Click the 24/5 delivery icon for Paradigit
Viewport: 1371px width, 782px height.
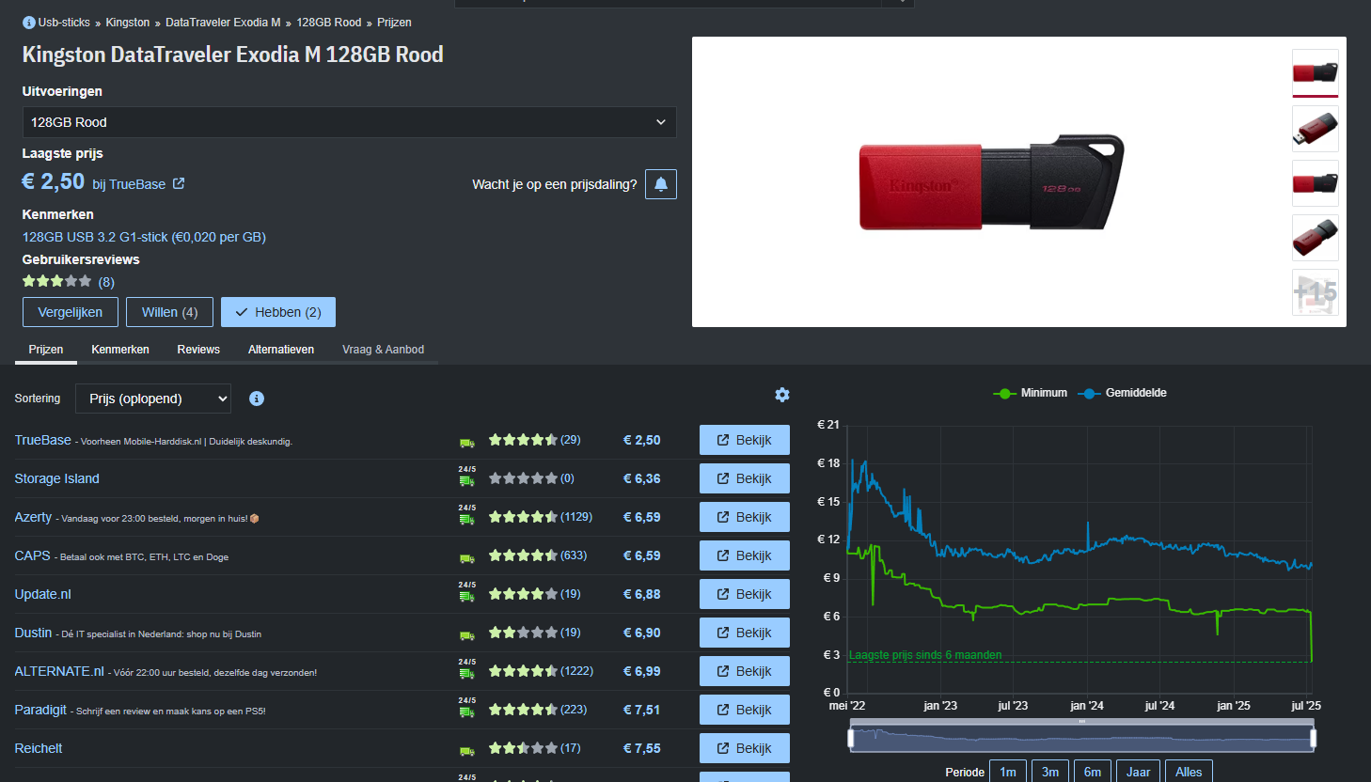tap(467, 708)
